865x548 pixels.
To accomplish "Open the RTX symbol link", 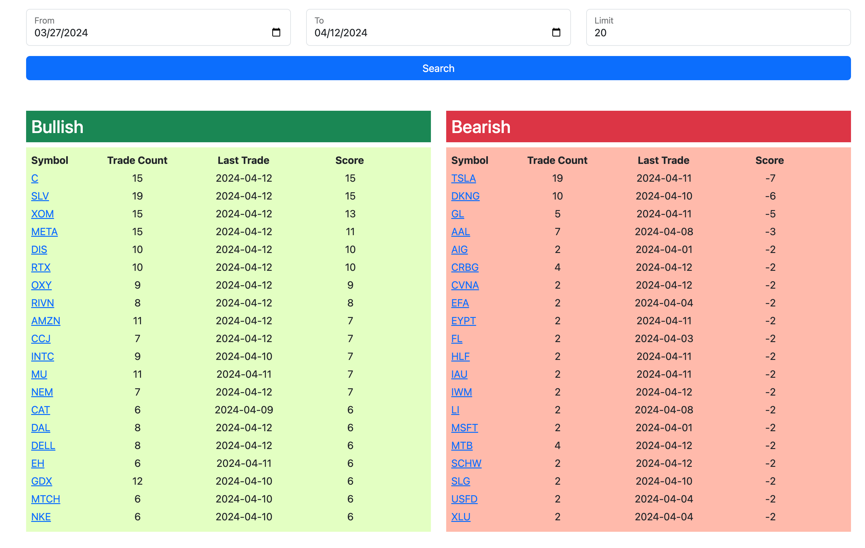I will tap(41, 268).
